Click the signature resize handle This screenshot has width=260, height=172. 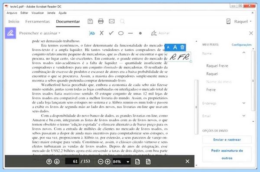(x=191, y=62)
